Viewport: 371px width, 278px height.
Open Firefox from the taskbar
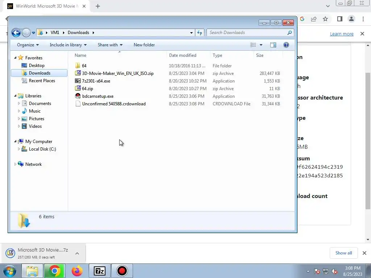[x=77, y=271]
